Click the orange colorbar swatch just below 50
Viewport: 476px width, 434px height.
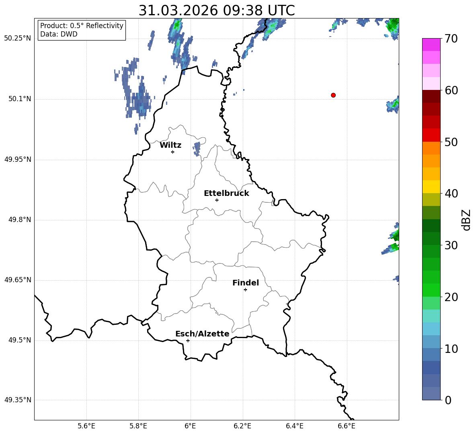click(x=431, y=148)
